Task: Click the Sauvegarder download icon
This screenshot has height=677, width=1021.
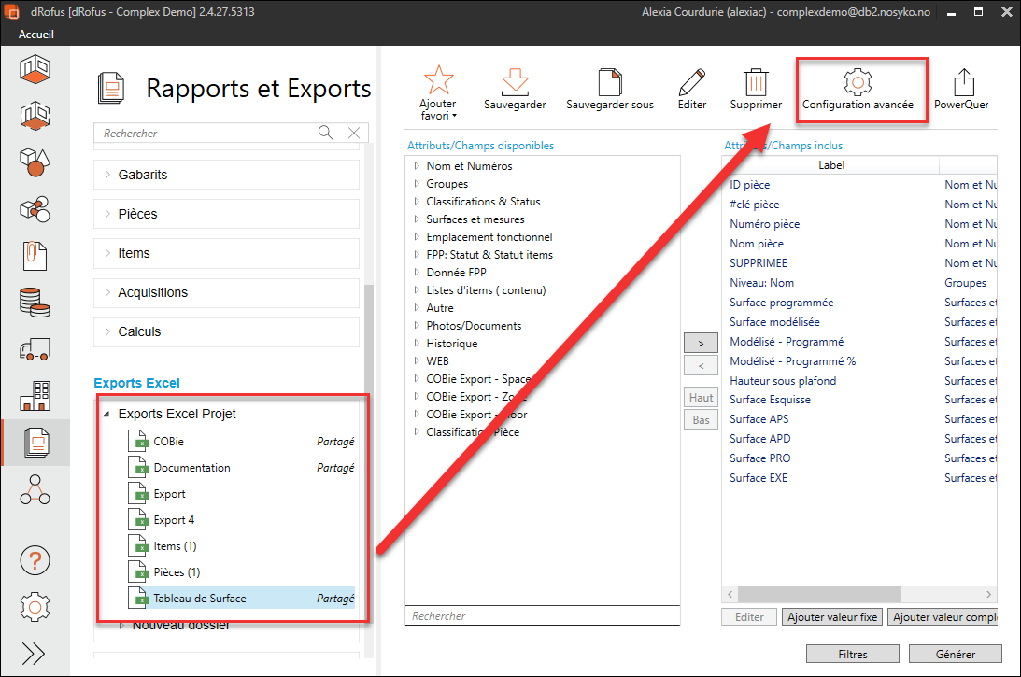Action: 515,81
